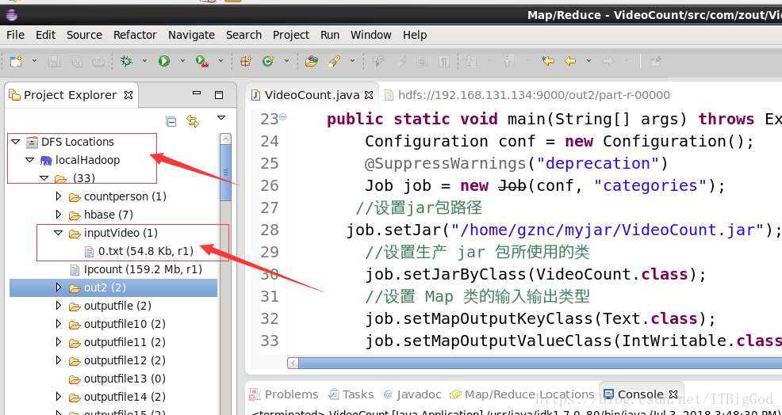Switch to the Map/Reduce Locations tab
This screenshot has height=415, width=782.
coord(522,394)
